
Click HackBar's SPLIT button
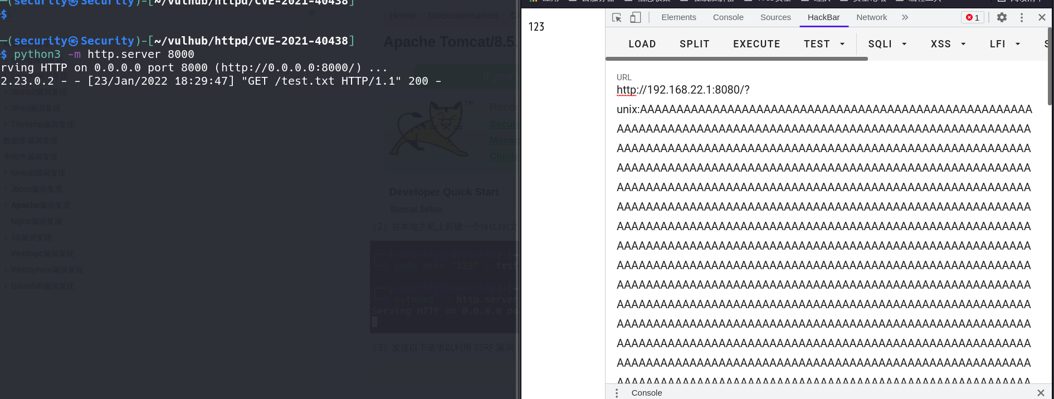(694, 44)
